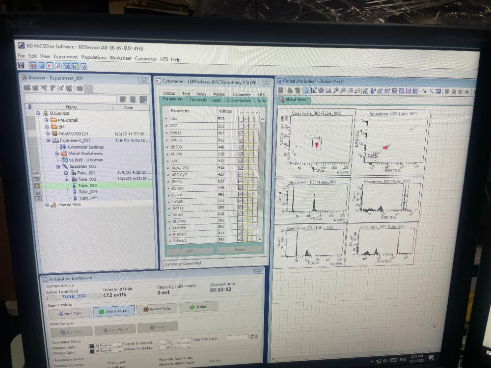Click the Cytometer Settings icon in browser tree
Viewport: 491px width, 368px height.
(x=63, y=147)
